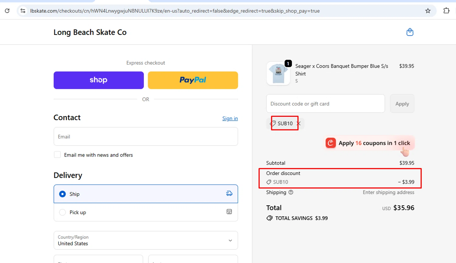Click the Apply discount button
The height and width of the screenshot is (263, 456).
(x=402, y=104)
